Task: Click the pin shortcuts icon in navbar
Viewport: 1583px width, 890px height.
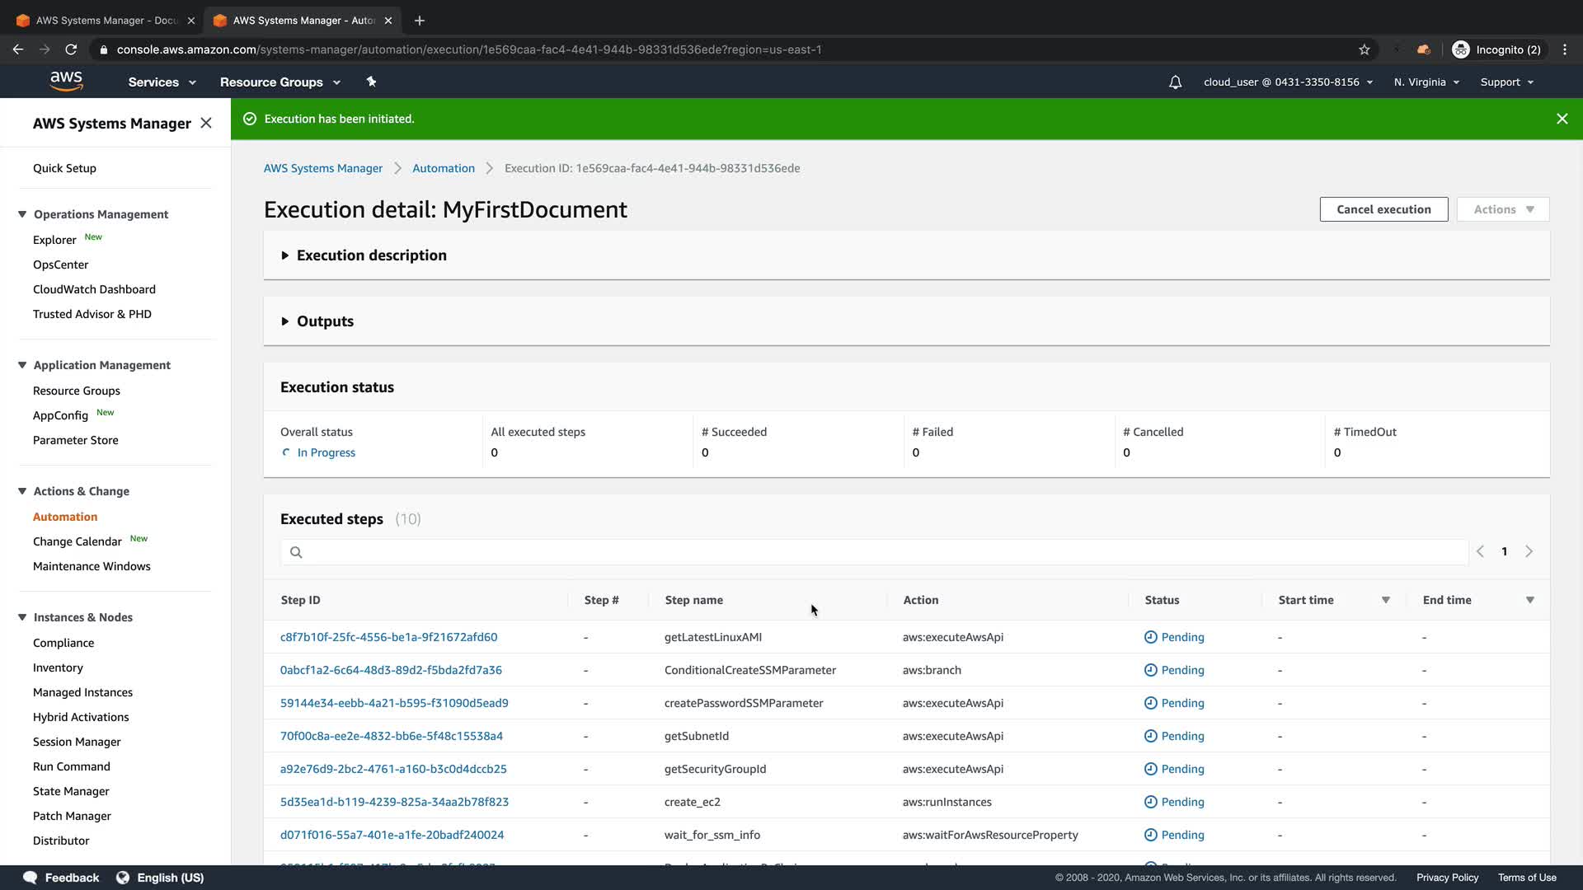Action: point(371,82)
